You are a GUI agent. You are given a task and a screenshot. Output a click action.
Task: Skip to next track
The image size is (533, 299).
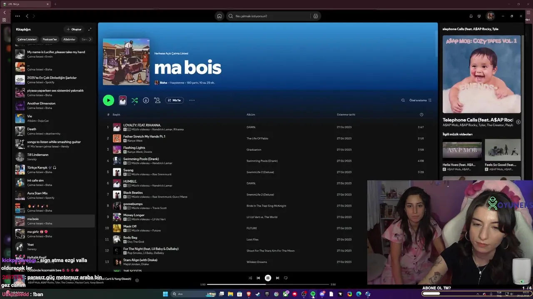pyautogui.click(x=277, y=278)
